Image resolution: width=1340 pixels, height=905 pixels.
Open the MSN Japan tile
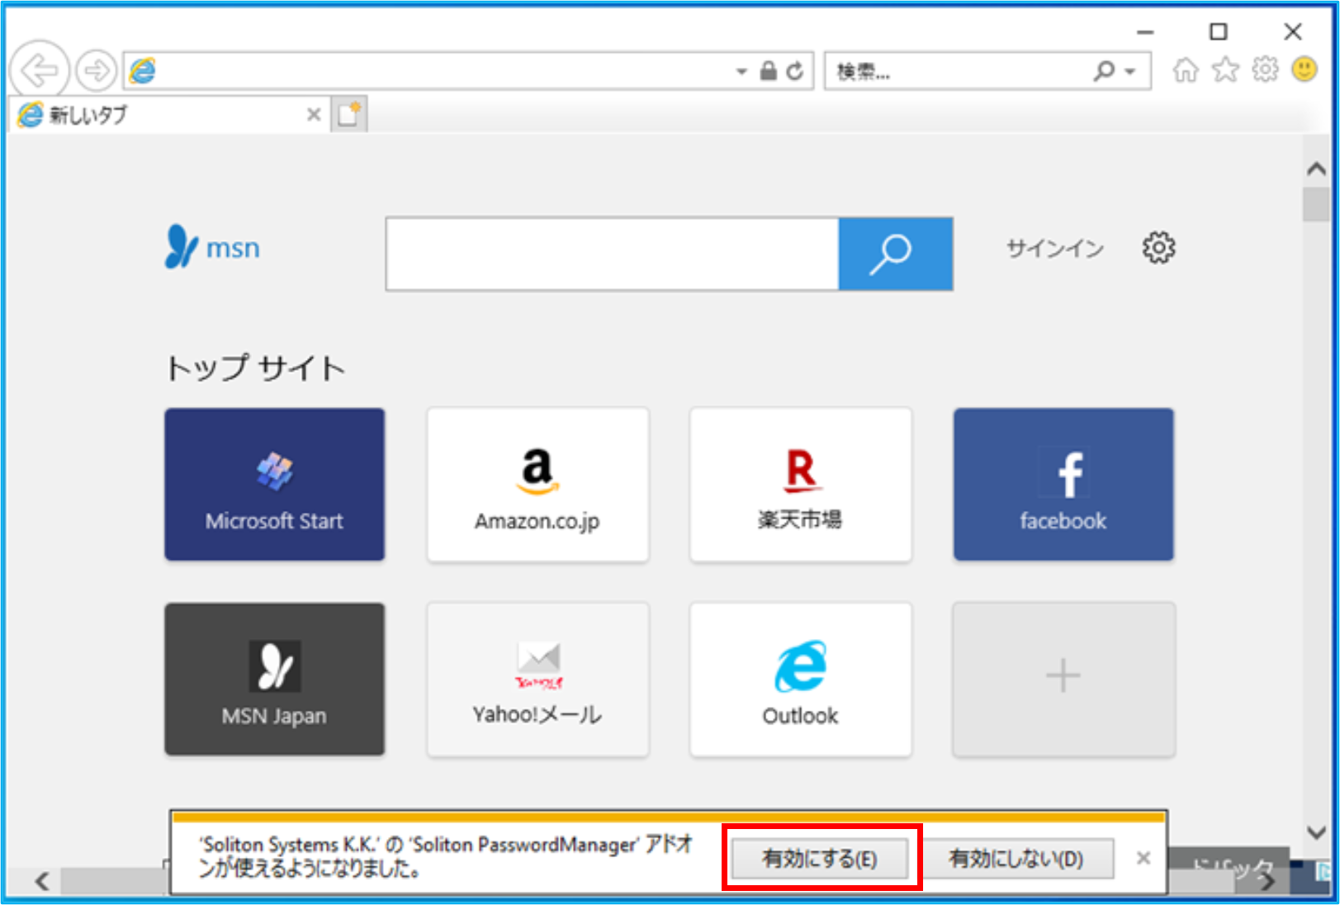275,679
